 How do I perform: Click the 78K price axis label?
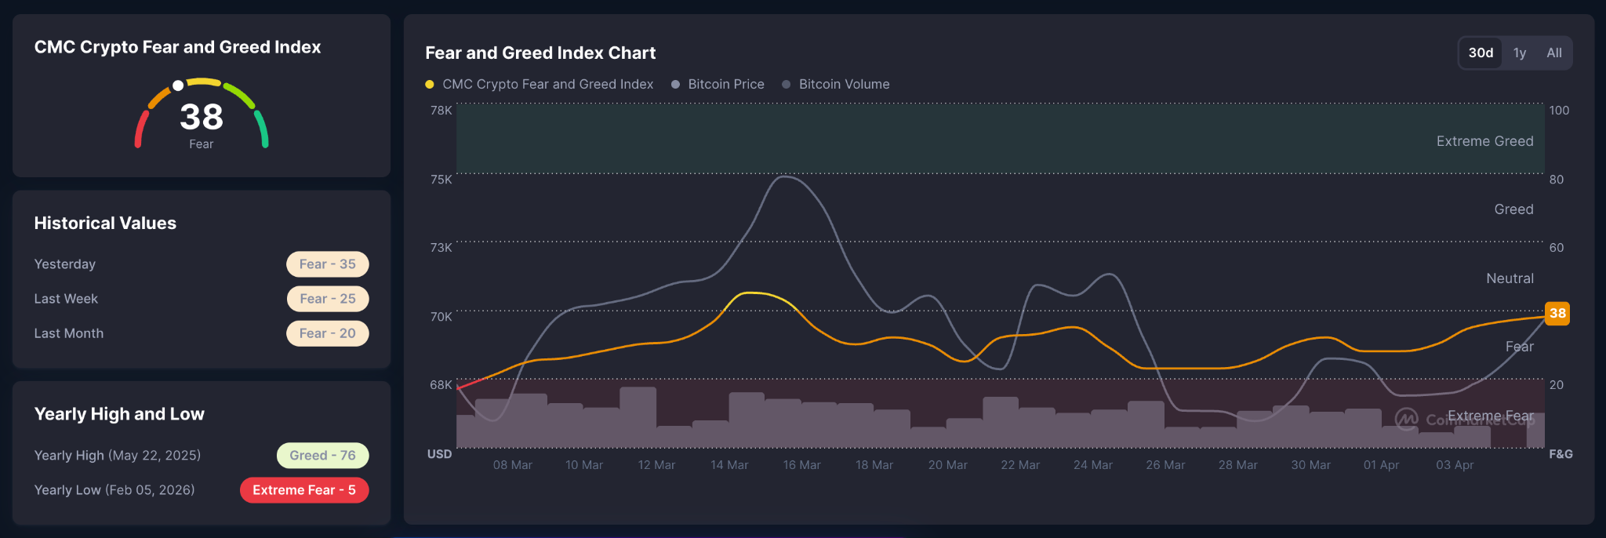[x=441, y=111]
